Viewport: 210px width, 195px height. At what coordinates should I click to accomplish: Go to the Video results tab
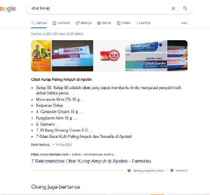pyautogui.click(x=124, y=23)
